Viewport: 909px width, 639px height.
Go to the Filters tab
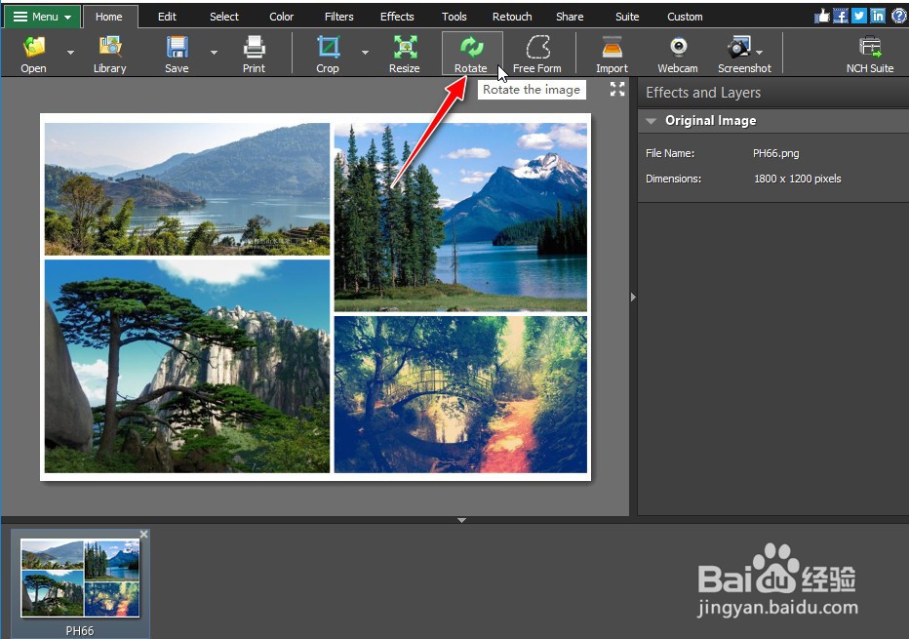point(338,17)
